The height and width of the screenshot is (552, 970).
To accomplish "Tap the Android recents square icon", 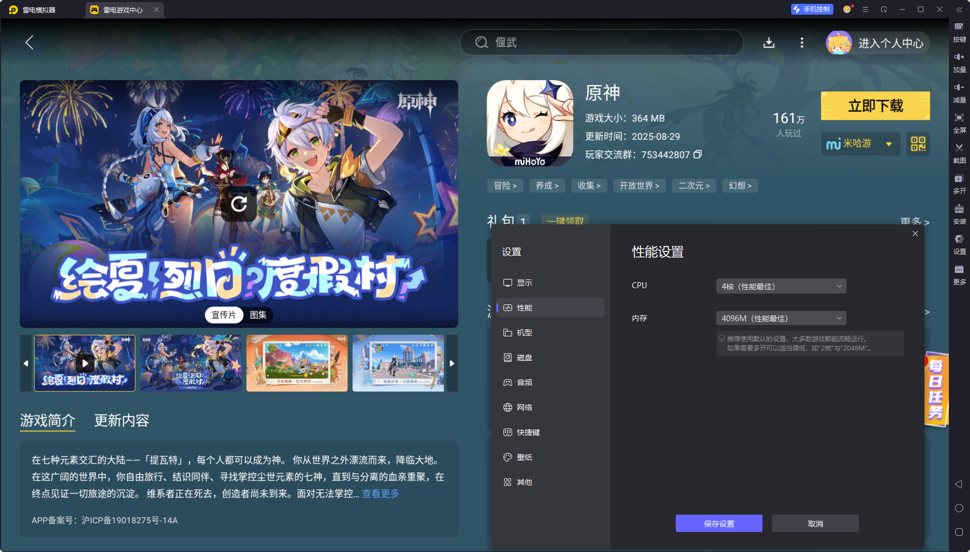I will coord(959,532).
